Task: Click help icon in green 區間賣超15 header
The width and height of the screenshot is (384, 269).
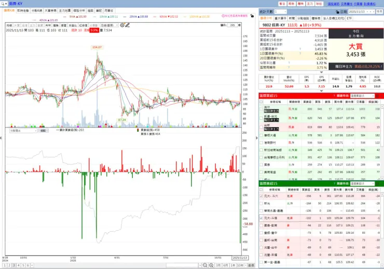Action: click(334, 183)
